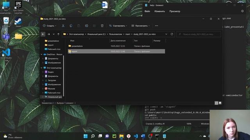Open Microsoft Word from the taskbar
This screenshot has width=250, height=140.
point(143,136)
